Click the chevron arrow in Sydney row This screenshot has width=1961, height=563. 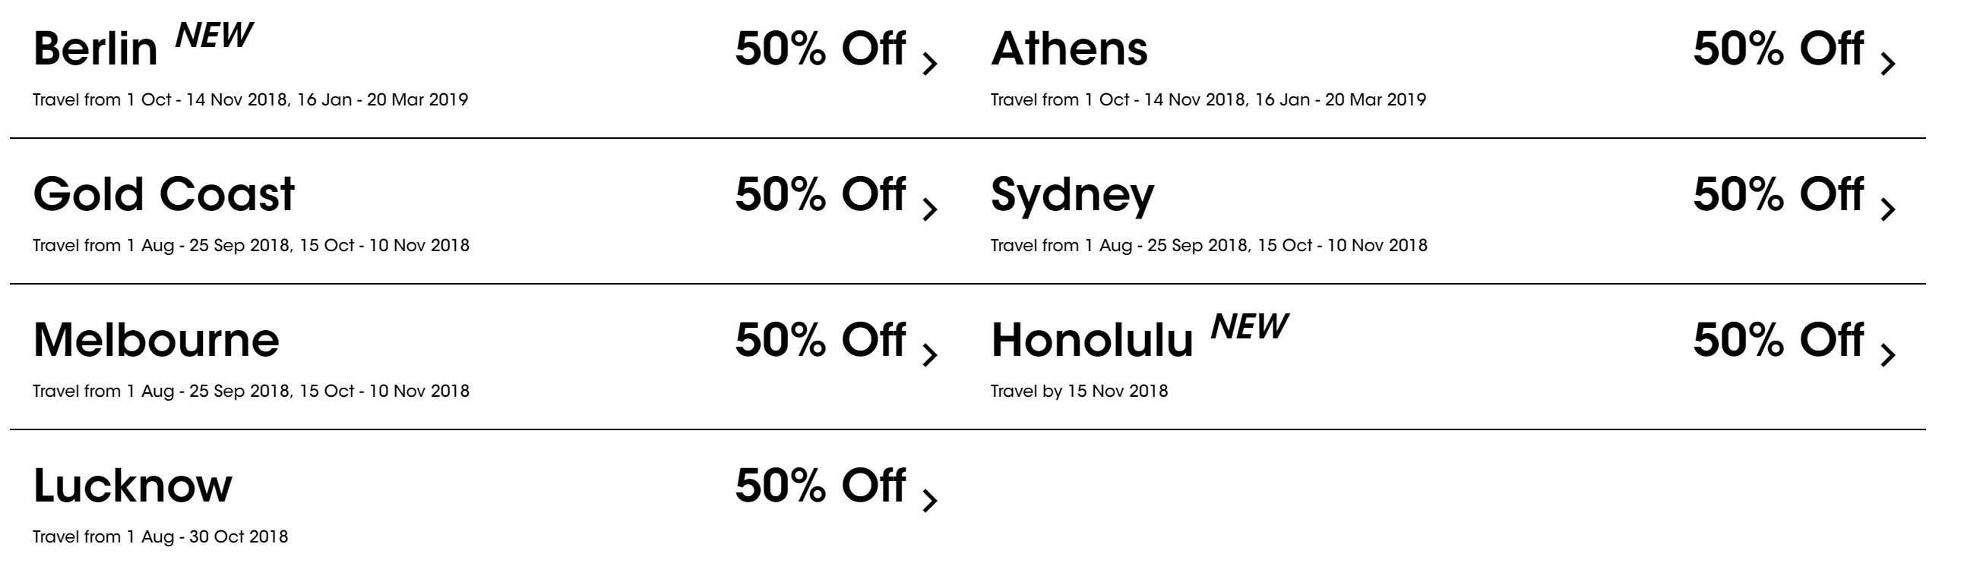pos(1887,209)
